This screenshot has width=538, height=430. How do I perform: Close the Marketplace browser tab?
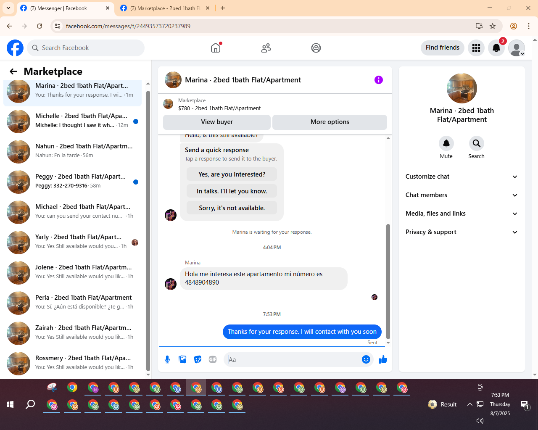tap(207, 8)
